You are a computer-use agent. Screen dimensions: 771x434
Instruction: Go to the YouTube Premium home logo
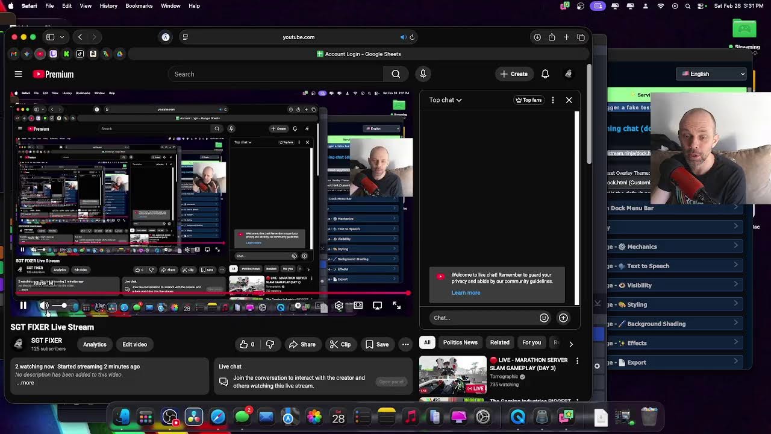(53, 74)
